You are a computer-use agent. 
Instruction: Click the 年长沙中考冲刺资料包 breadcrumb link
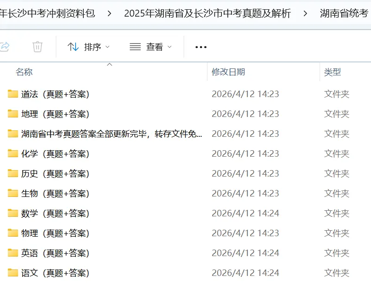coord(47,14)
